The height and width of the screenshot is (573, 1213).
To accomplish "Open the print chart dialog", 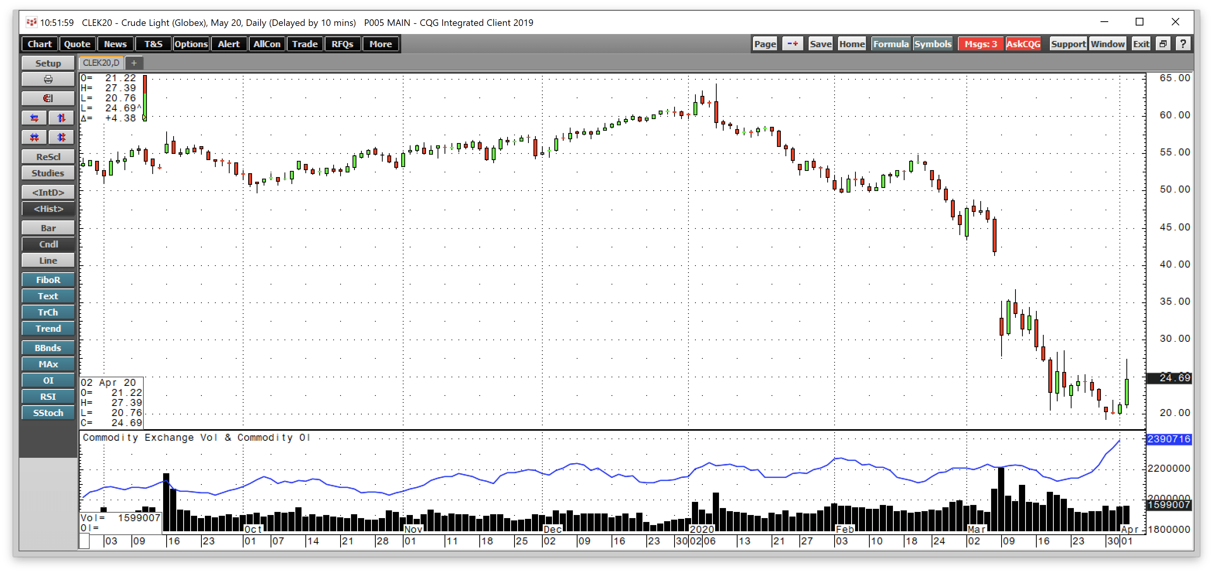I will pos(48,79).
